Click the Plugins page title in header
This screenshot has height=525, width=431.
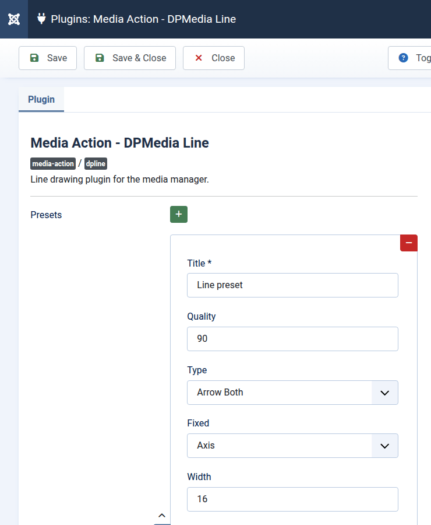143,19
